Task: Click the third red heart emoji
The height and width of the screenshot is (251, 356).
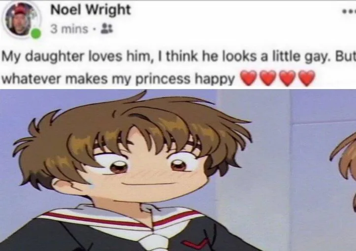Action: tap(287, 78)
